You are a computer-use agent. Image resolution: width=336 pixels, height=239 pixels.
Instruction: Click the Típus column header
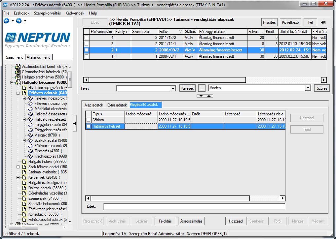108,114
